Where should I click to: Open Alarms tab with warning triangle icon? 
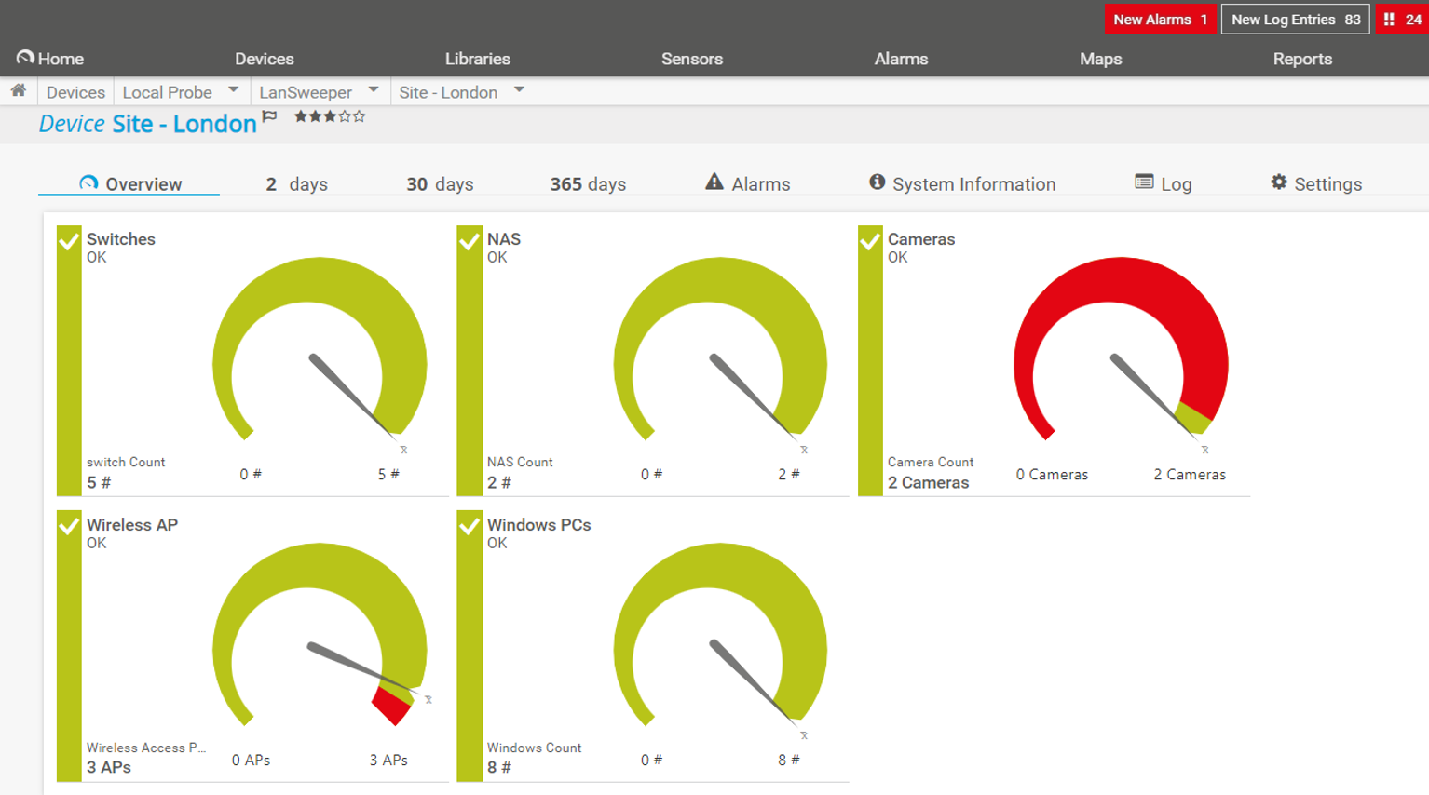[714, 182]
